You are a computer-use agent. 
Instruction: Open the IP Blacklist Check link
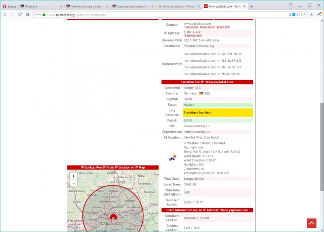193,35
